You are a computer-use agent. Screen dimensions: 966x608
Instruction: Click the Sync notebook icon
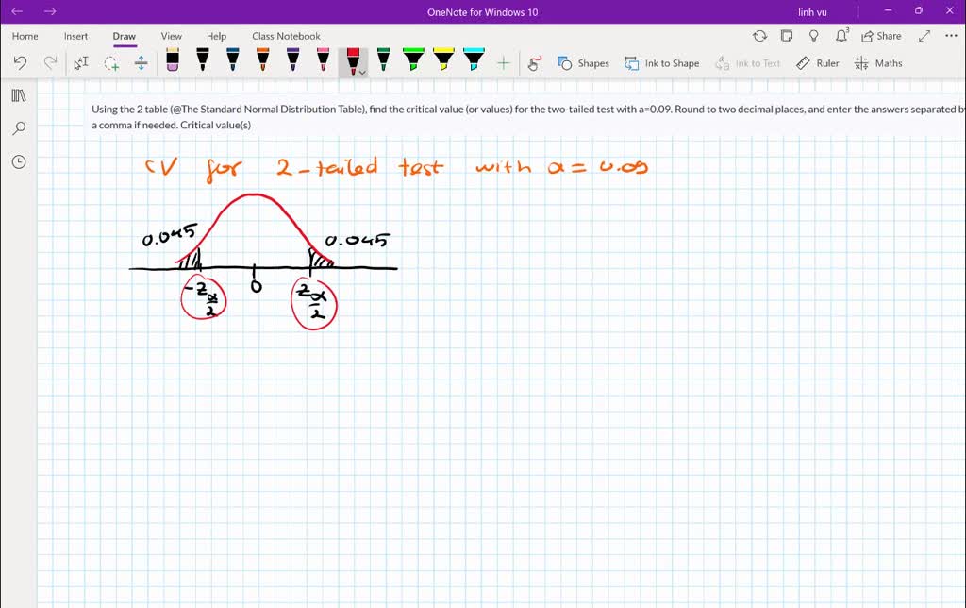tap(760, 36)
